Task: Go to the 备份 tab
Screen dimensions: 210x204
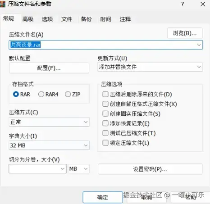Action: pyautogui.click(x=86, y=19)
